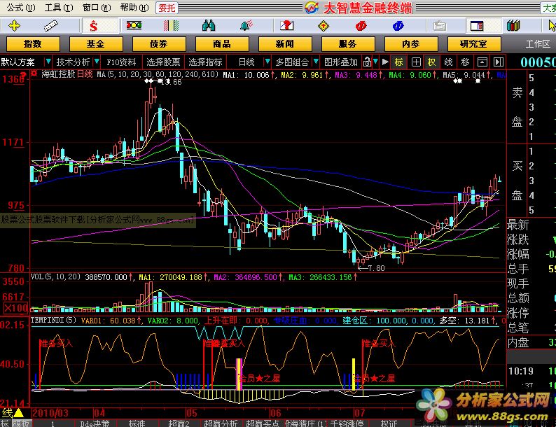Open the binoculars search tool
The width and height of the screenshot is (556, 427).
(209, 25)
